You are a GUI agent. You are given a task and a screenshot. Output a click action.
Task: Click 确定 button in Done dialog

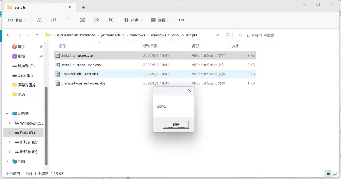coord(176,125)
